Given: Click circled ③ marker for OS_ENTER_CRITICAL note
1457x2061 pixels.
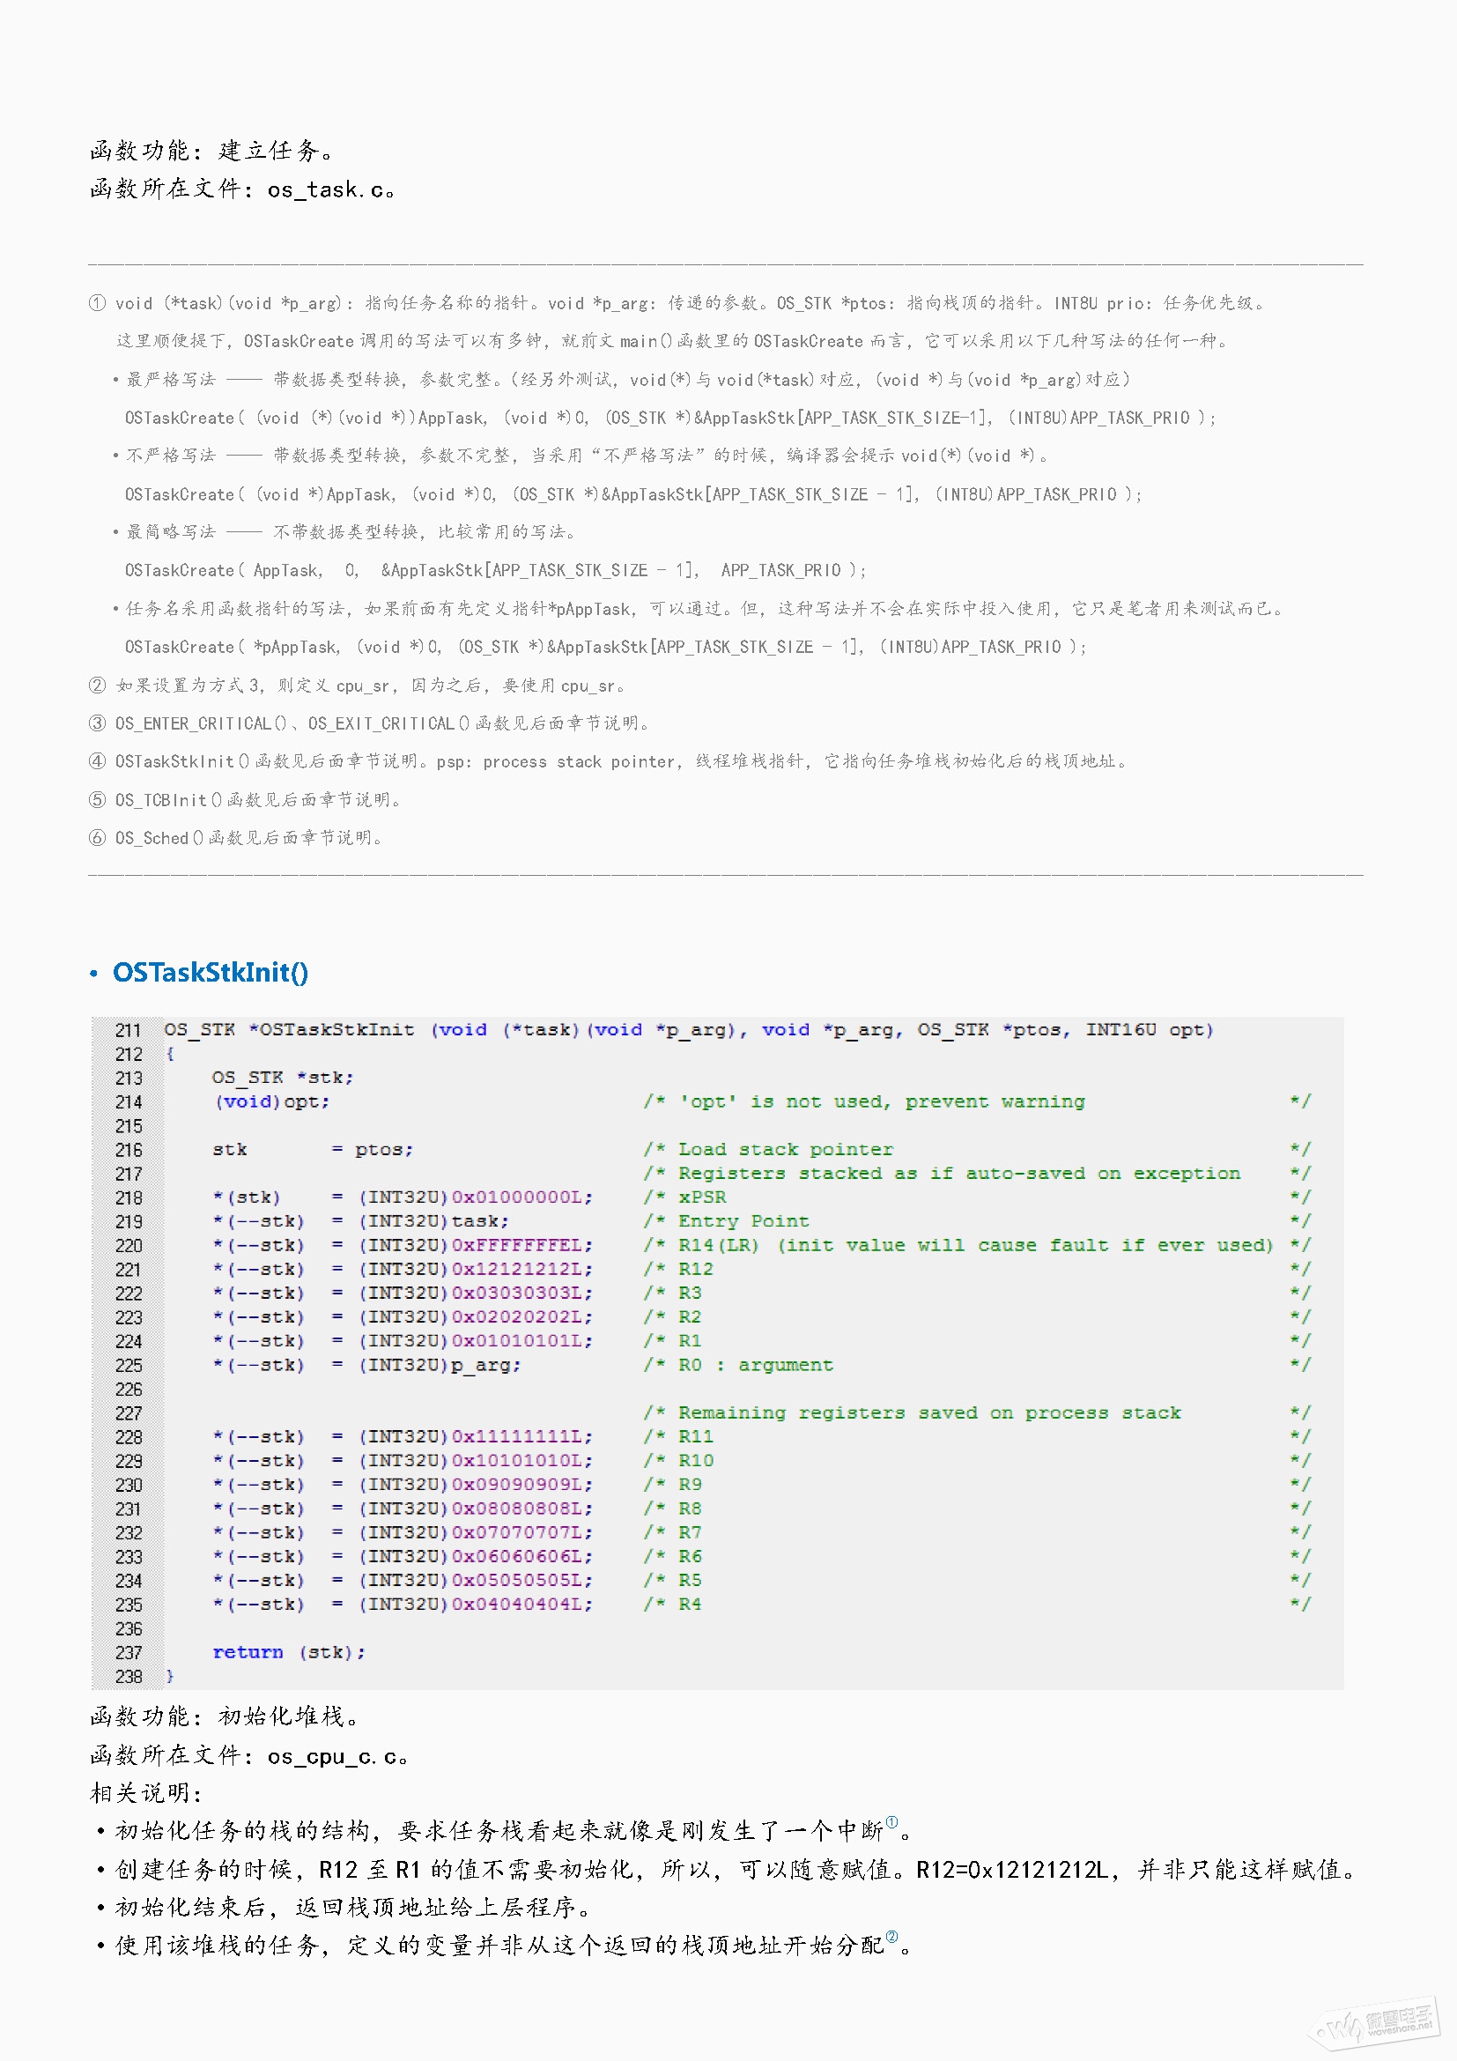Looking at the screenshot, I should [97, 723].
